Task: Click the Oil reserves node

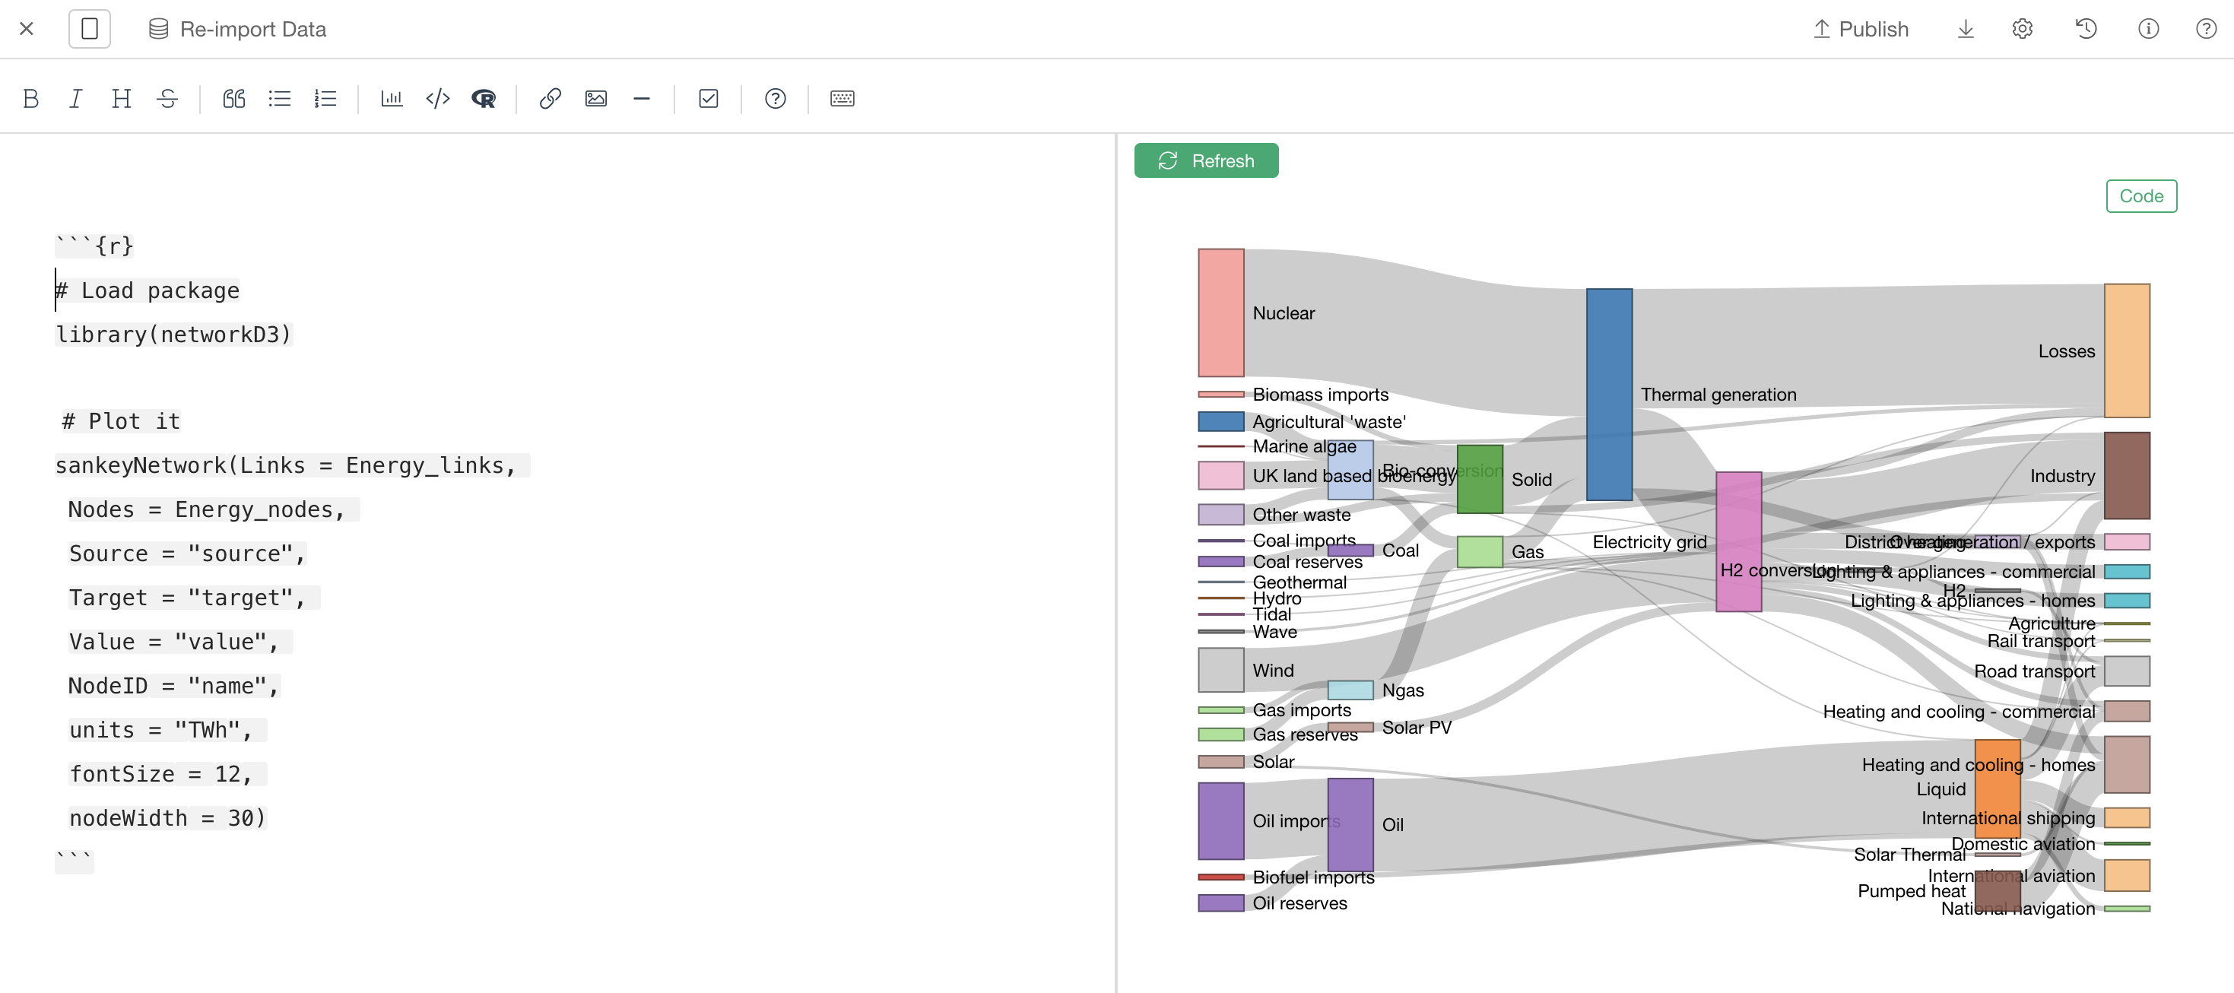Action: pos(1221,903)
